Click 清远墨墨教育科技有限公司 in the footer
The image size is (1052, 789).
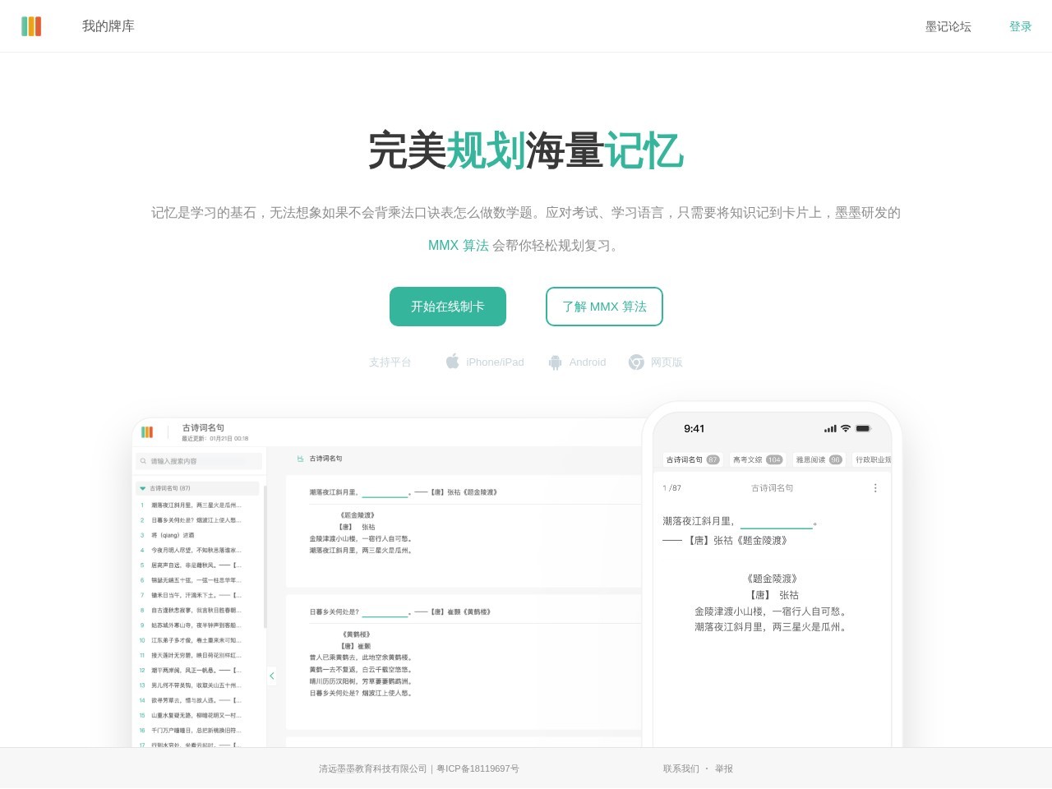tap(373, 768)
